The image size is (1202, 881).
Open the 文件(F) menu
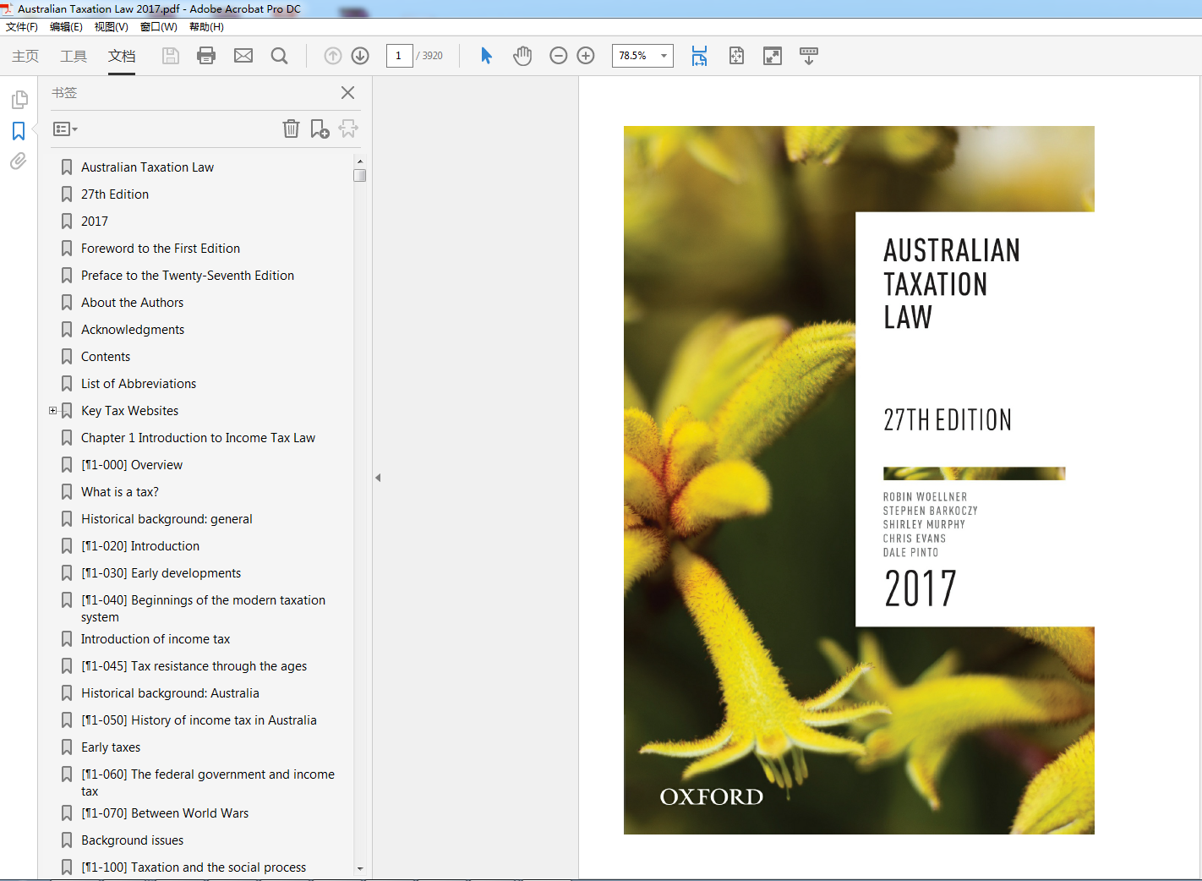(22, 27)
